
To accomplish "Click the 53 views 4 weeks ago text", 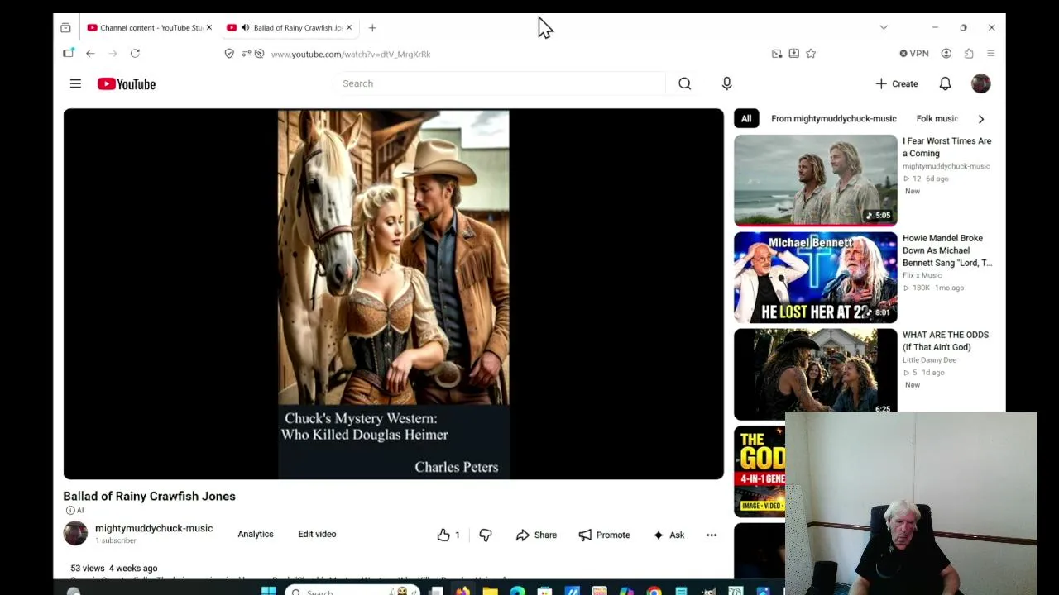I will (113, 569).
